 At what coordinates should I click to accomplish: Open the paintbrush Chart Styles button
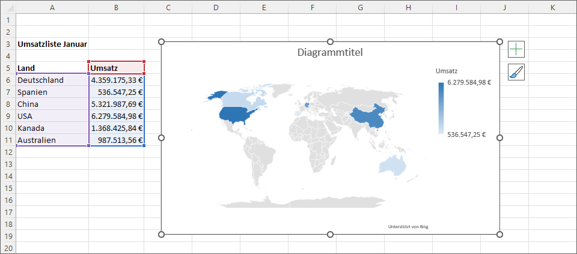click(x=516, y=72)
